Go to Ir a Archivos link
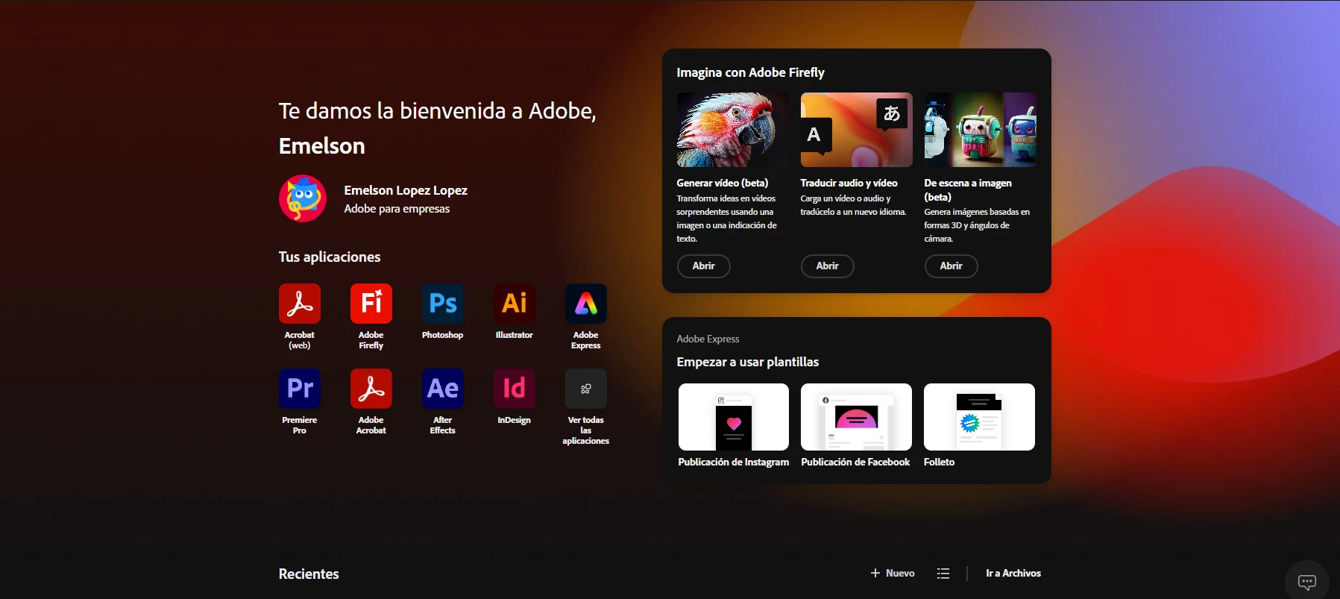This screenshot has height=599, width=1340. click(x=1013, y=574)
